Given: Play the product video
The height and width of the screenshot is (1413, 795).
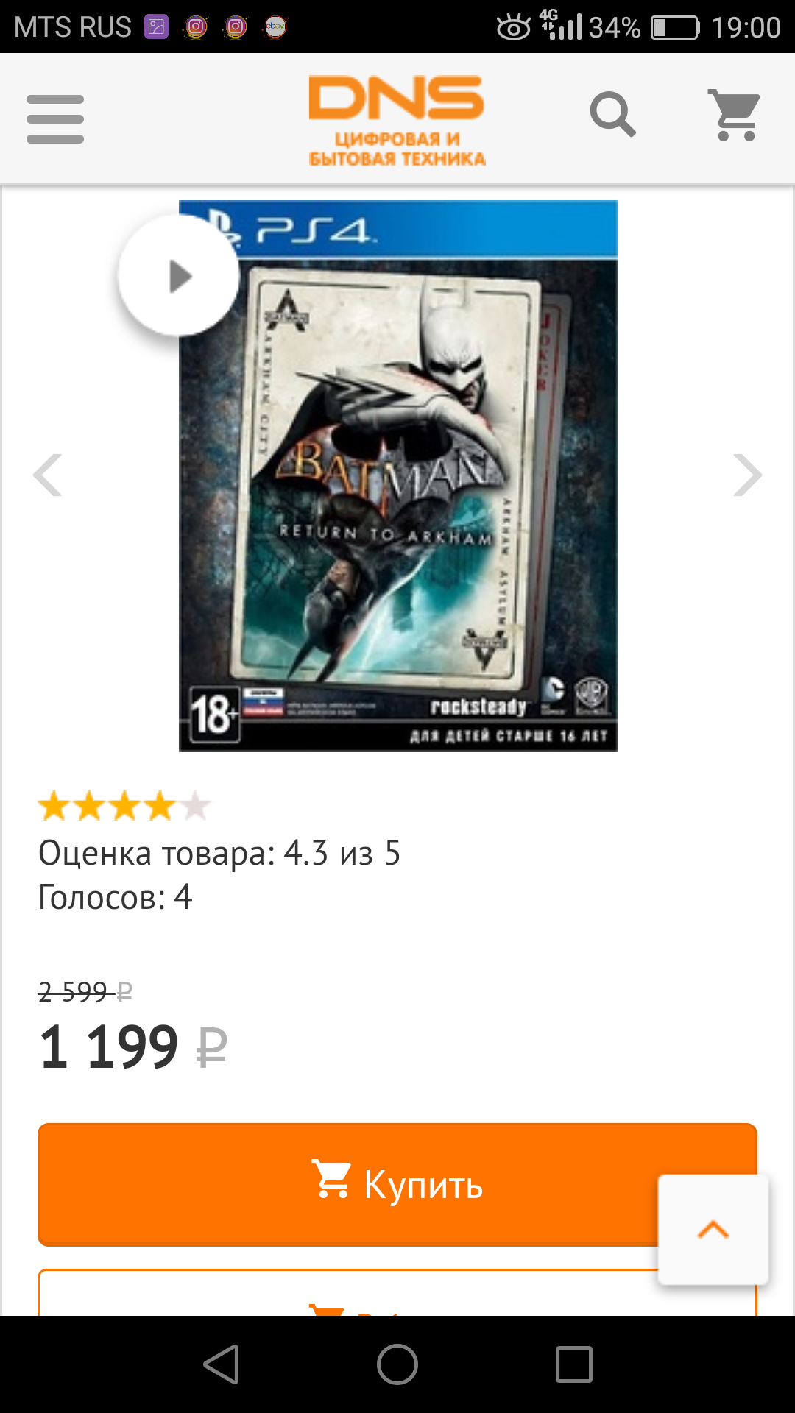Looking at the screenshot, I should click(178, 276).
